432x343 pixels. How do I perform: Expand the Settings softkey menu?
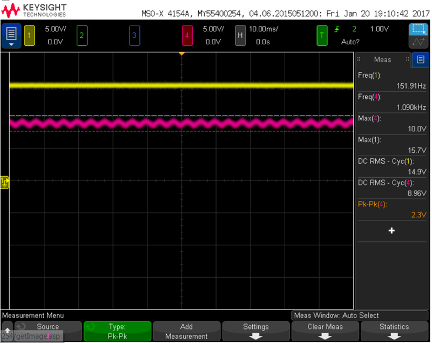pos(255,331)
